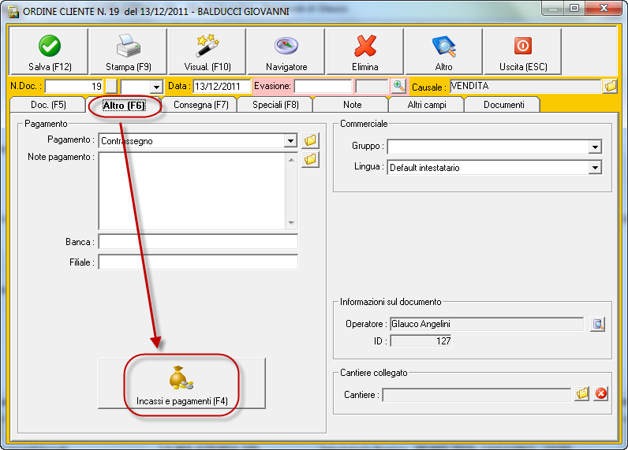Click the Cantiere input field
This screenshot has width=628, height=450.
[x=477, y=395]
